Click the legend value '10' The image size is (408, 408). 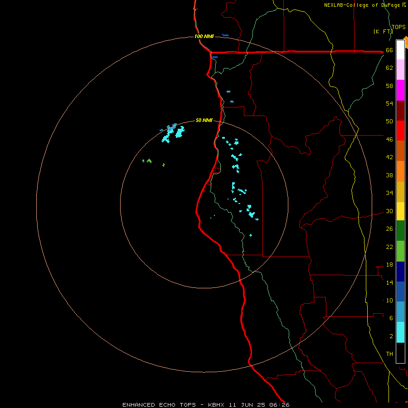coord(389,300)
